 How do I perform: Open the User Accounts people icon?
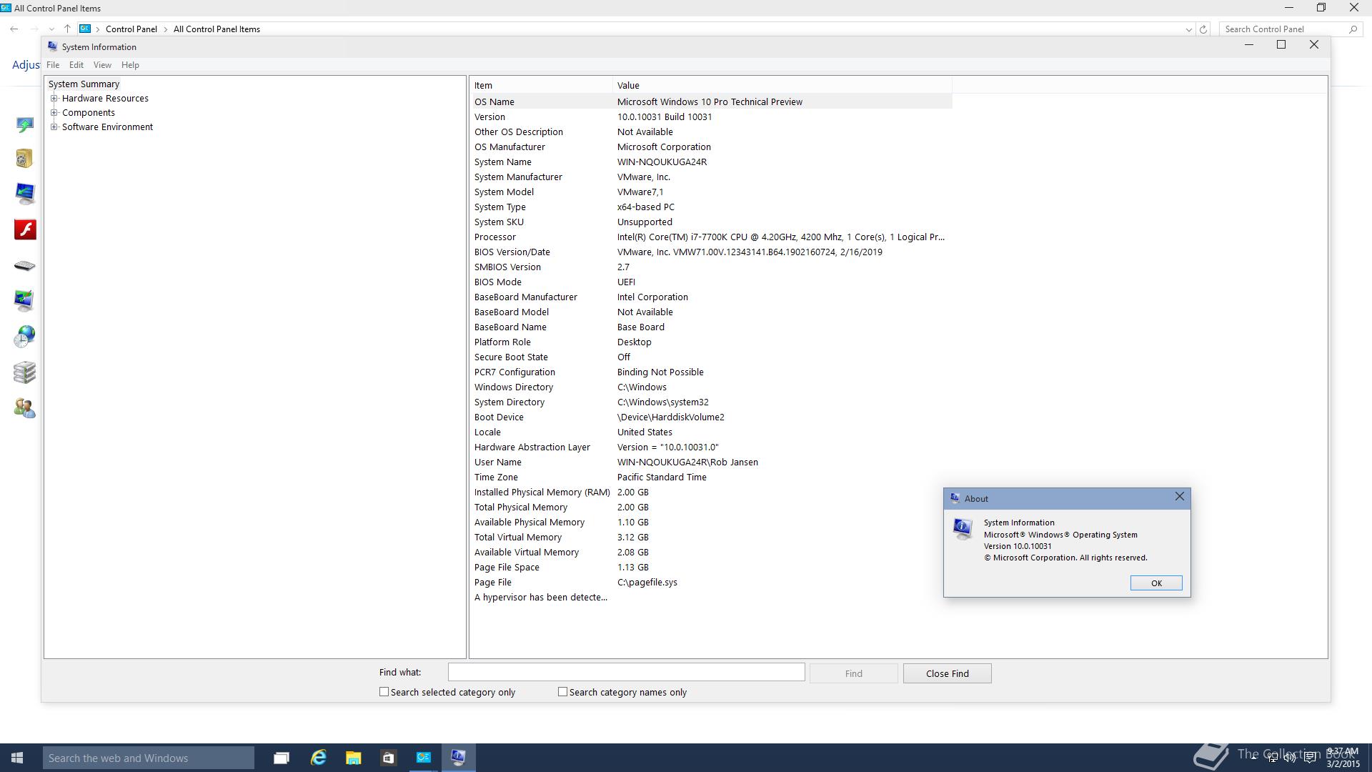coord(24,408)
